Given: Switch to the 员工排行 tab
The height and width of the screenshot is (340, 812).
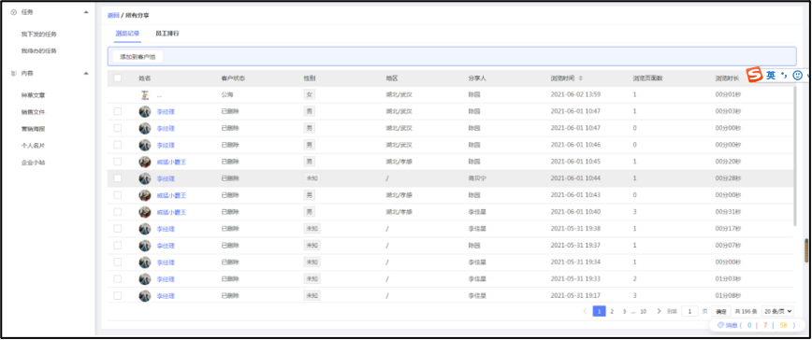Looking at the screenshot, I should [167, 33].
